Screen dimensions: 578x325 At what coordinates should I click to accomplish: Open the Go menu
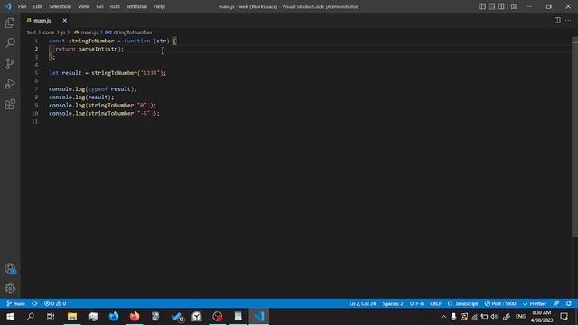pyautogui.click(x=99, y=6)
